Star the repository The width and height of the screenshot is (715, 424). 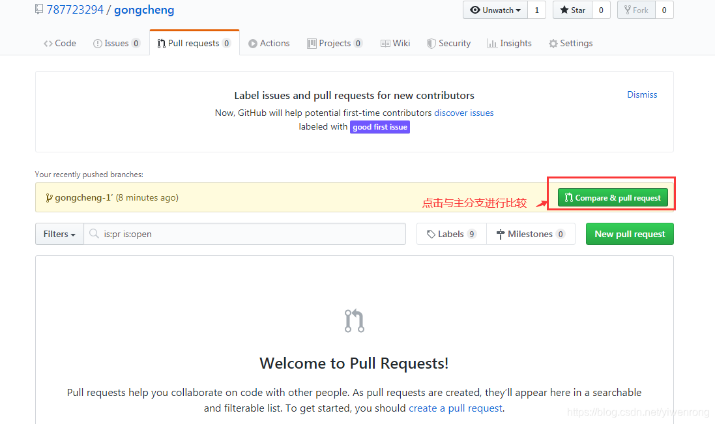pos(573,10)
